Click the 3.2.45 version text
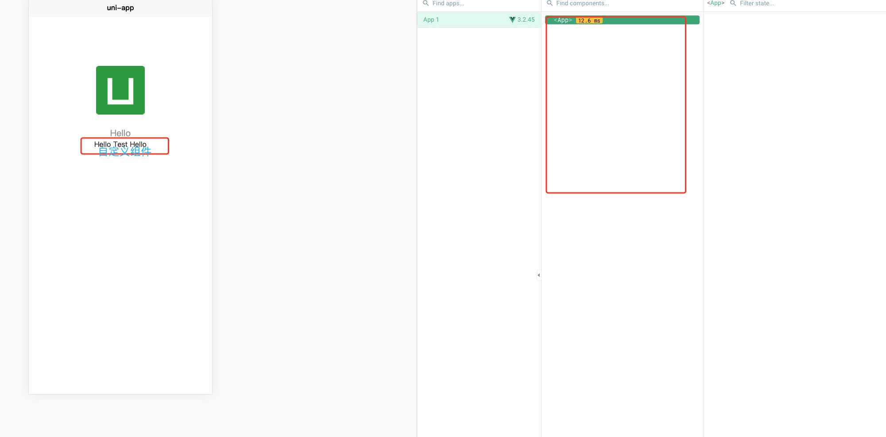The width and height of the screenshot is (886, 437). coord(526,19)
